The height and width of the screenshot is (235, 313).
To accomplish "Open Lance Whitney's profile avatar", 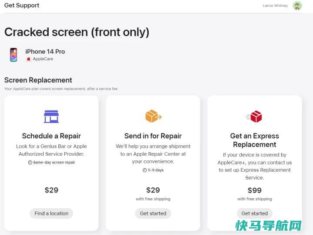I will tap(297, 6).
